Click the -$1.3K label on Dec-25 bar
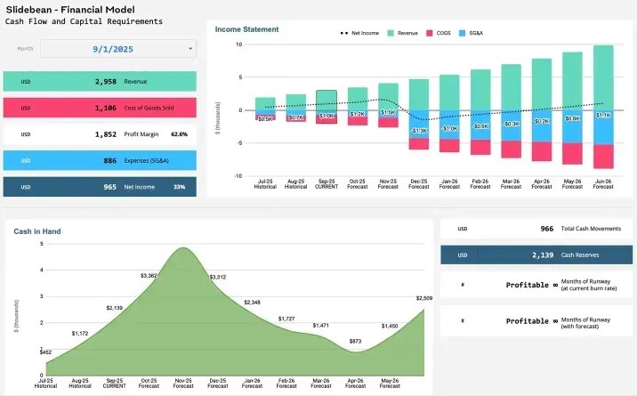 click(x=419, y=131)
